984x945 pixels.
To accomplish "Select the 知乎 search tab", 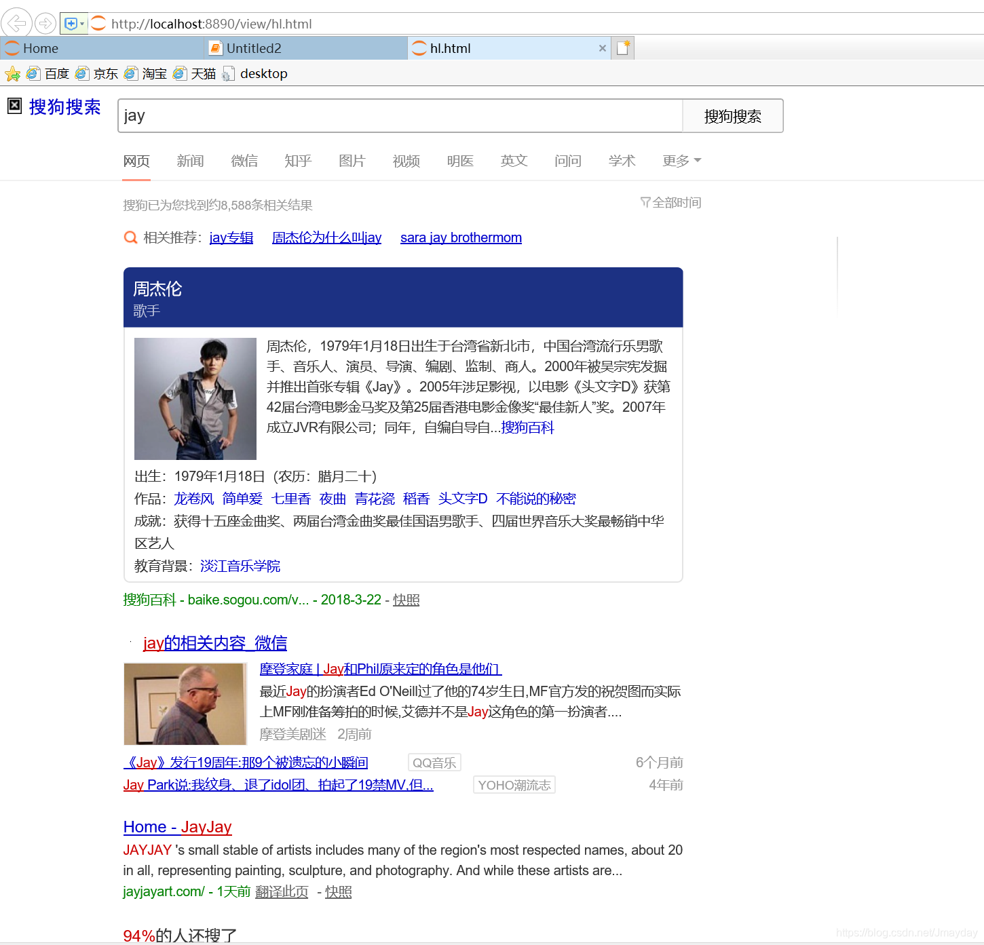I will coord(298,161).
